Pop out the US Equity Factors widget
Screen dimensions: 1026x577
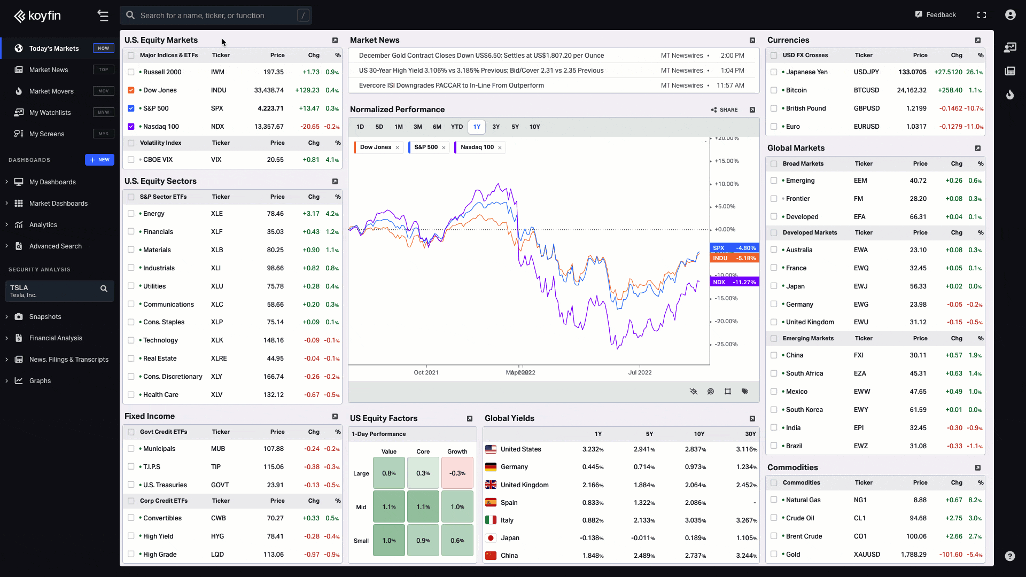coord(470,419)
